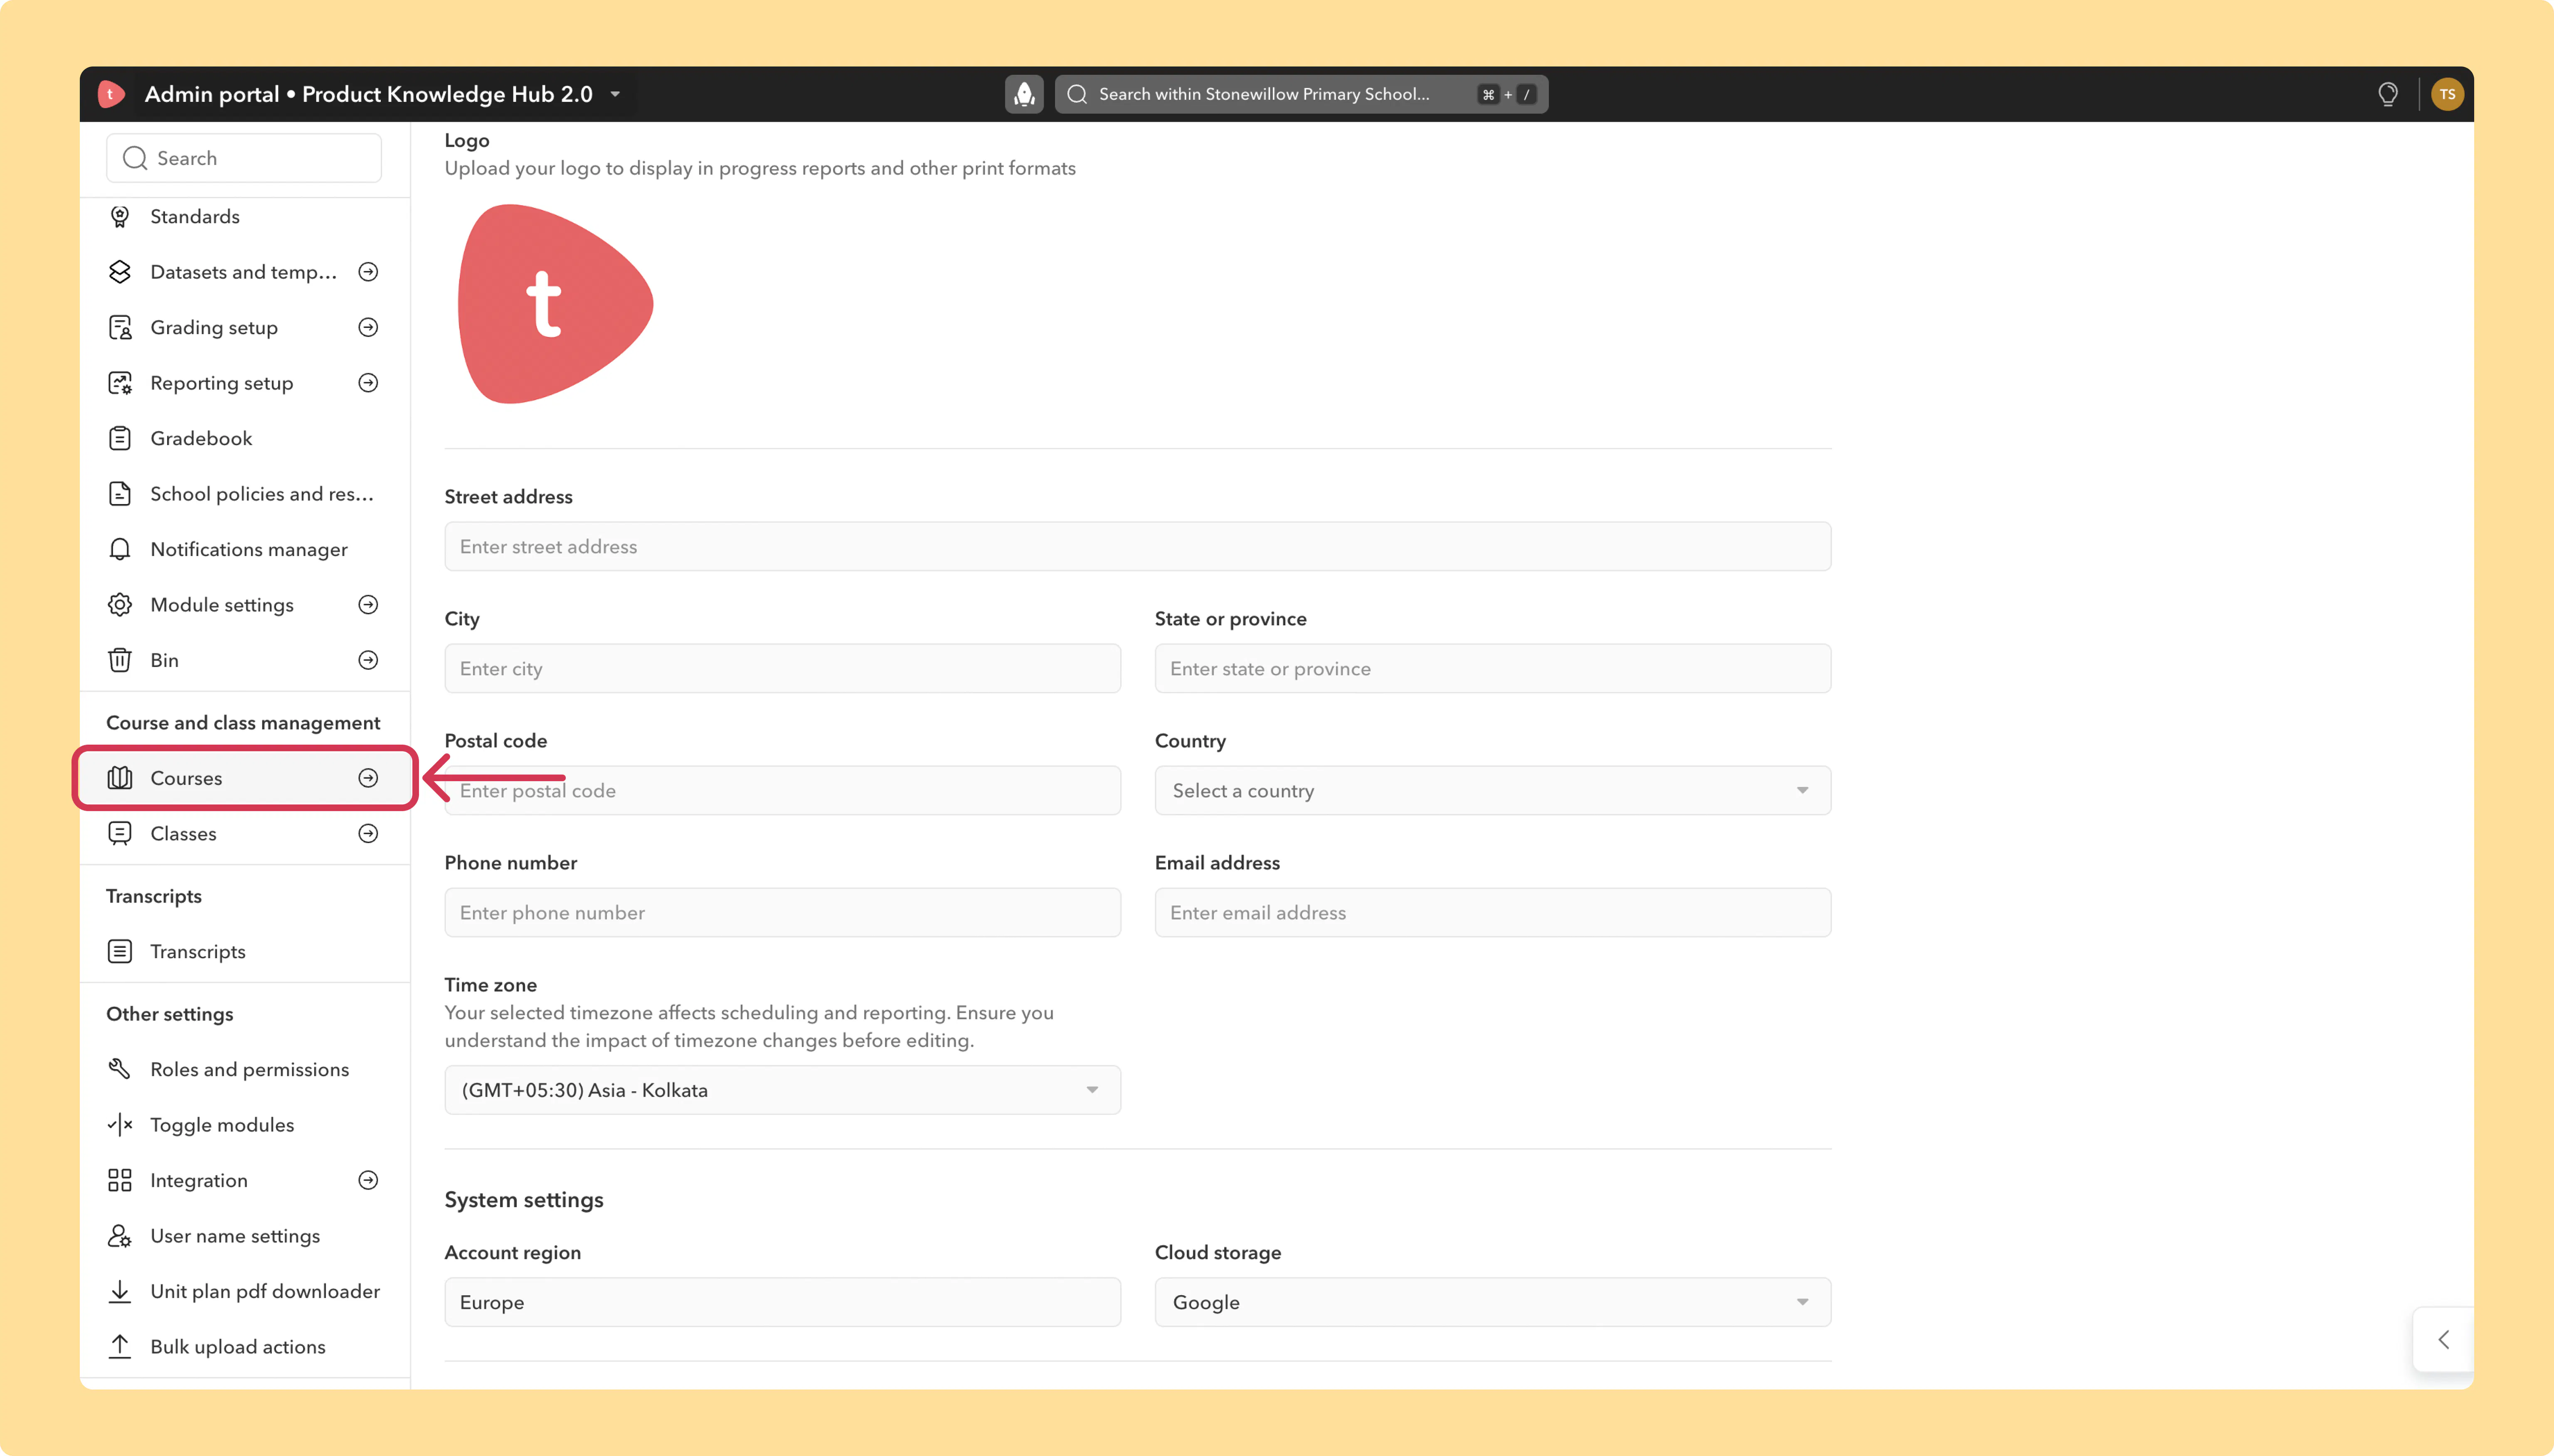The width and height of the screenshot is (2554, 1456).
Task: Focus the sidebar Search field
Action: tap(244, 158)
